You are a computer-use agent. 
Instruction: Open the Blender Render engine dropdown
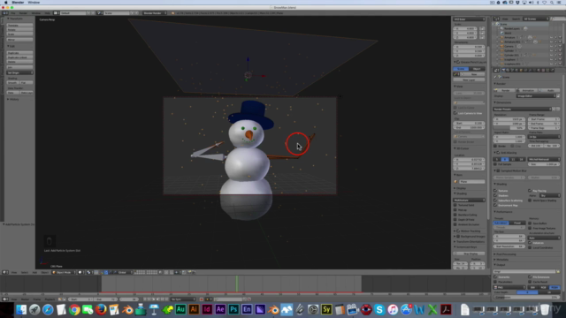(x=155, y=13)
